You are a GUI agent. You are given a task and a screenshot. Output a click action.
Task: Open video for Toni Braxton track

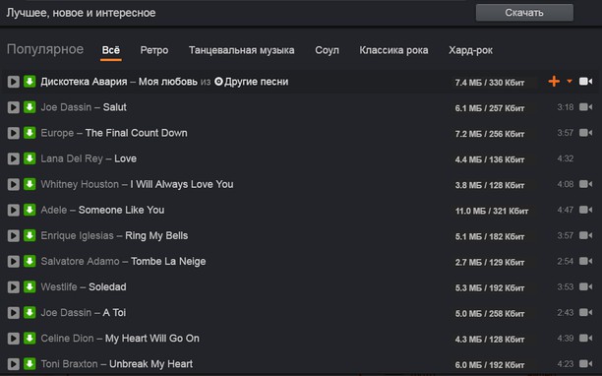585,364
